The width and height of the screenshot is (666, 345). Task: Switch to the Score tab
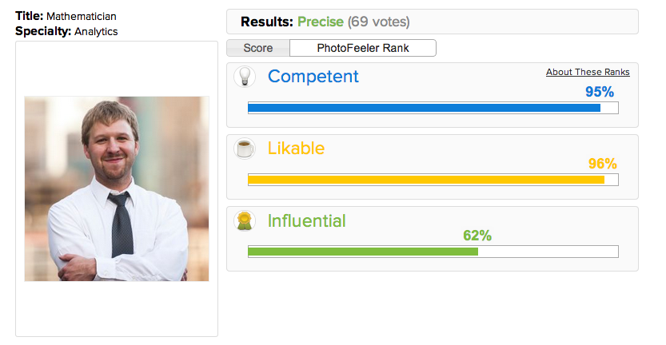[257, 48]
